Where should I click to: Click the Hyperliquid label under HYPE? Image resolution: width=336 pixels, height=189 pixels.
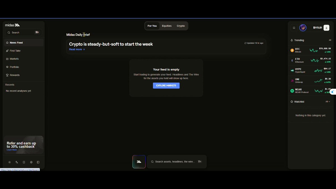click(300, 72)
